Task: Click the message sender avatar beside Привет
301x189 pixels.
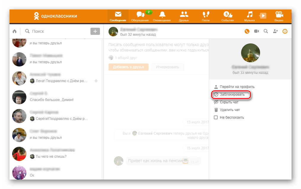Action: [119, 161]
